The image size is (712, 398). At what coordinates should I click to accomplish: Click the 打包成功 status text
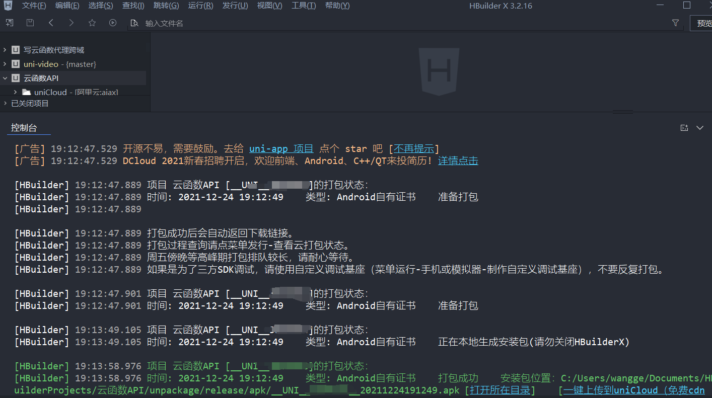click(458, 378)
